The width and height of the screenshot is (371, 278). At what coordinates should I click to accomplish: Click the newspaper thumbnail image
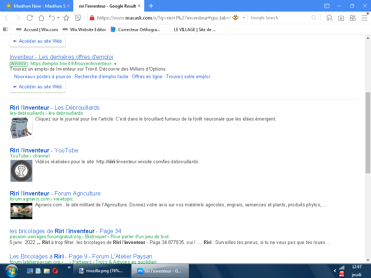(x=21, y=128)
